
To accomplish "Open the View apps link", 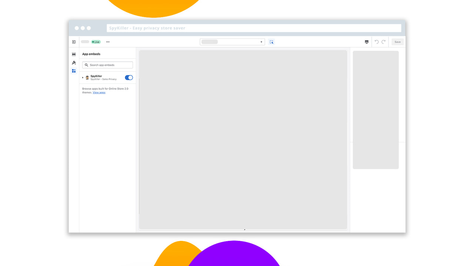I will (99, 92).
